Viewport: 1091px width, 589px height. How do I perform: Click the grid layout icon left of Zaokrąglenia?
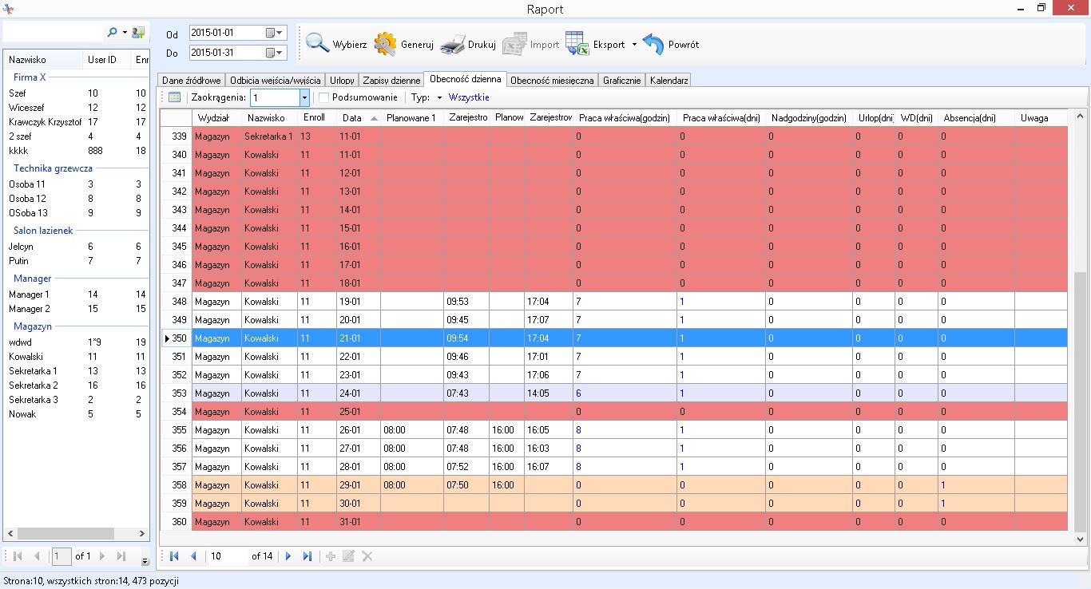coord(174,97)
